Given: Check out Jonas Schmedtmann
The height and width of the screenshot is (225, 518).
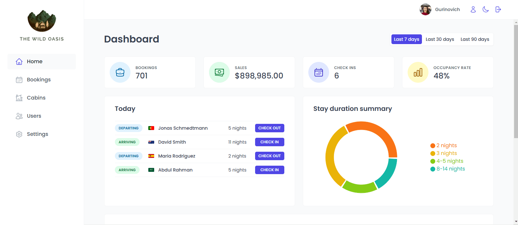Looking at the screenshot, I should point(269,128).
